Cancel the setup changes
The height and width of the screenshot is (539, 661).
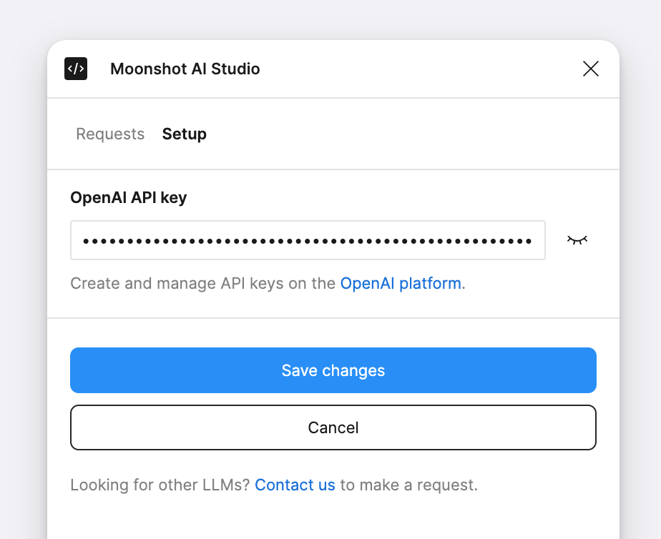pyautogui.click(x=333, y=427)
